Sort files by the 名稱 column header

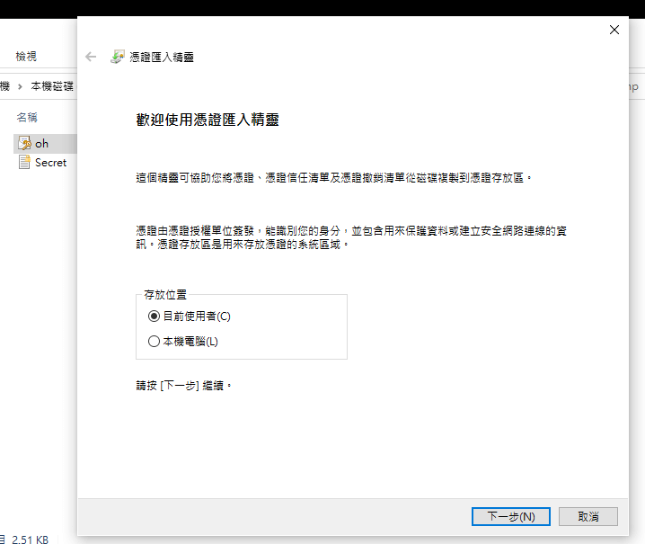(27, 117)
